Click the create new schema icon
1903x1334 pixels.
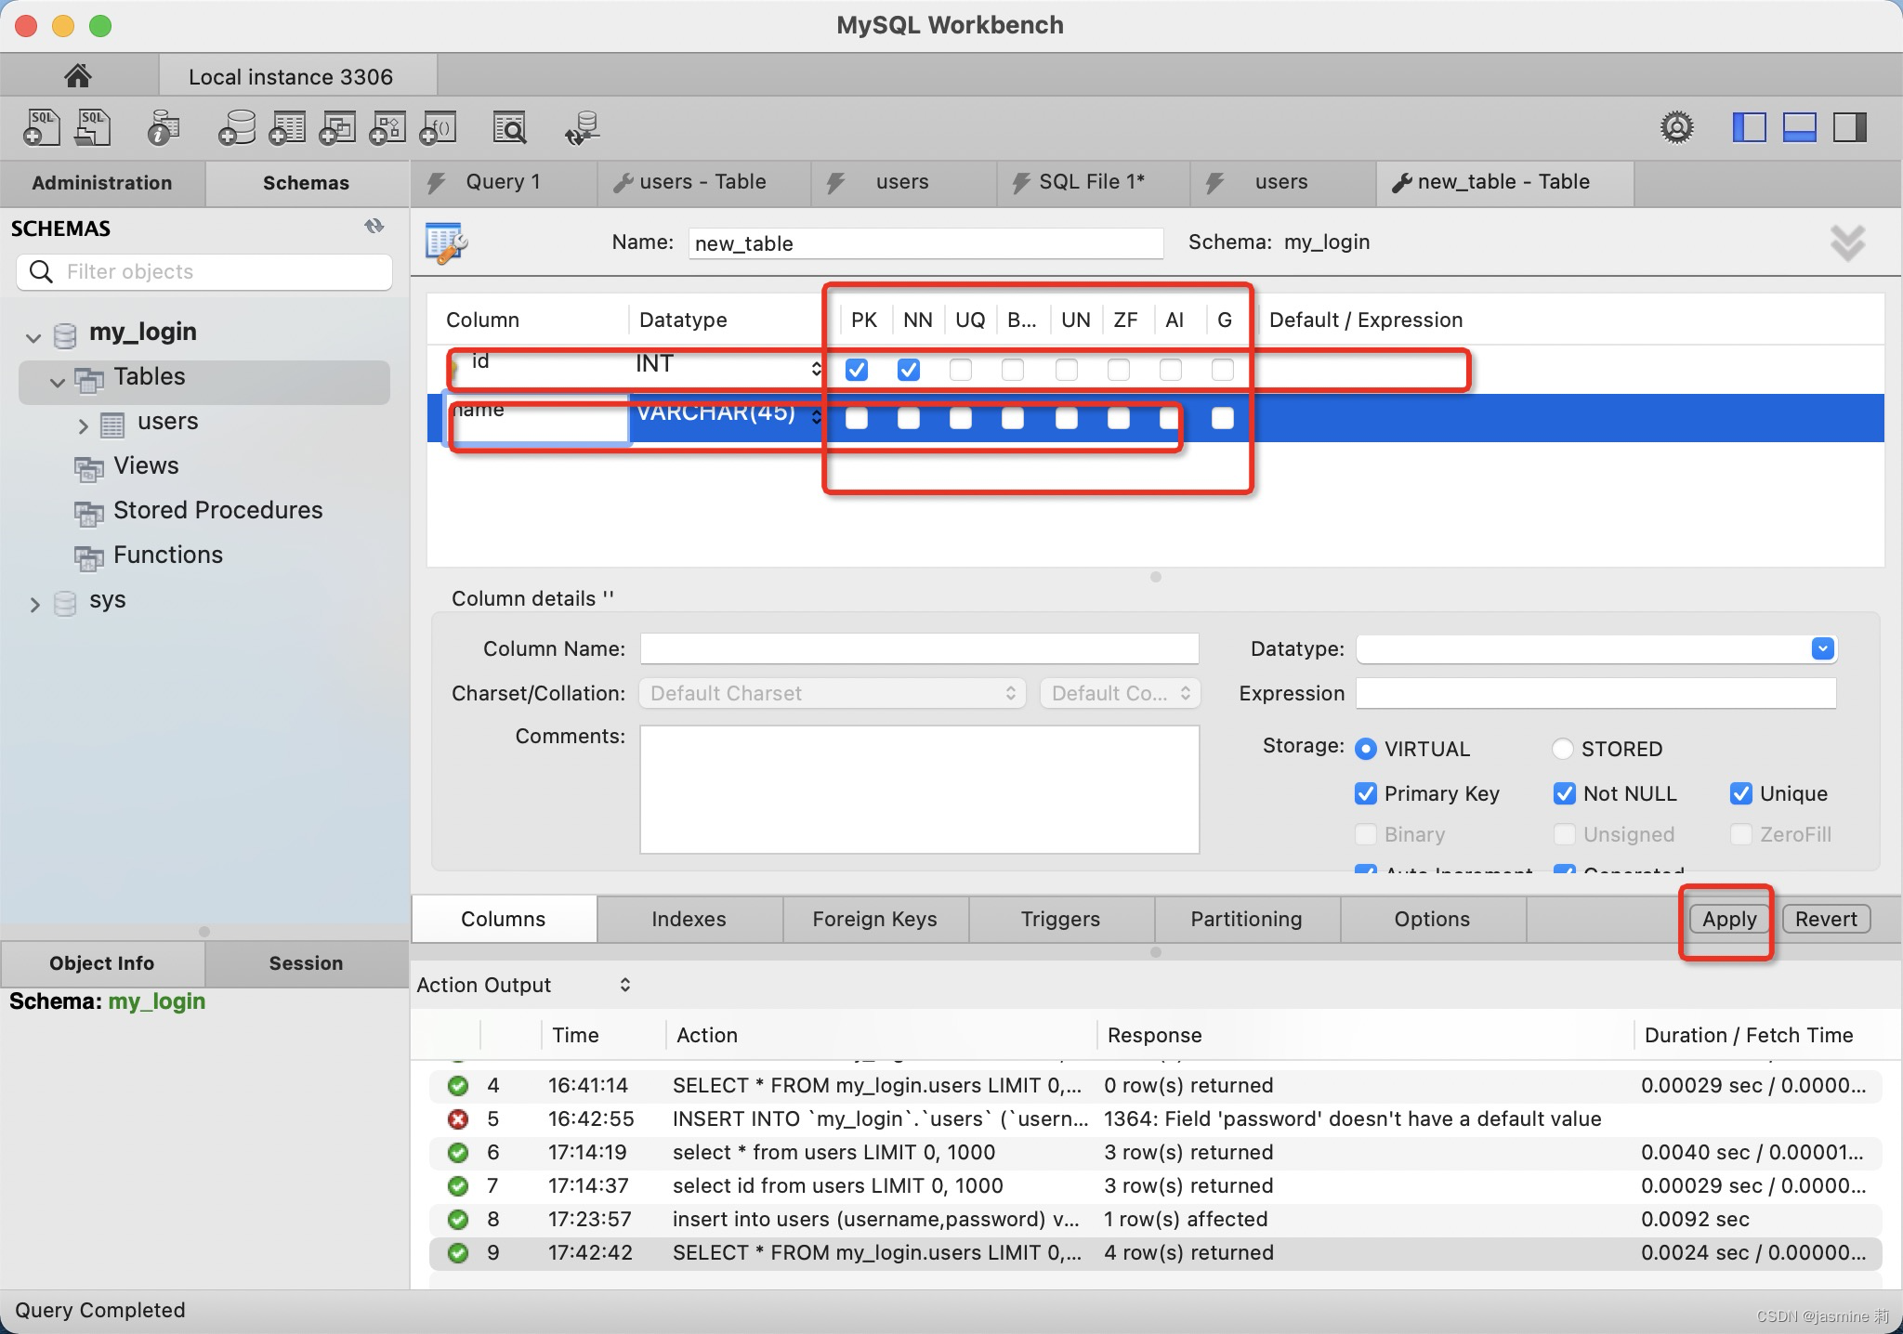(237, 127)
